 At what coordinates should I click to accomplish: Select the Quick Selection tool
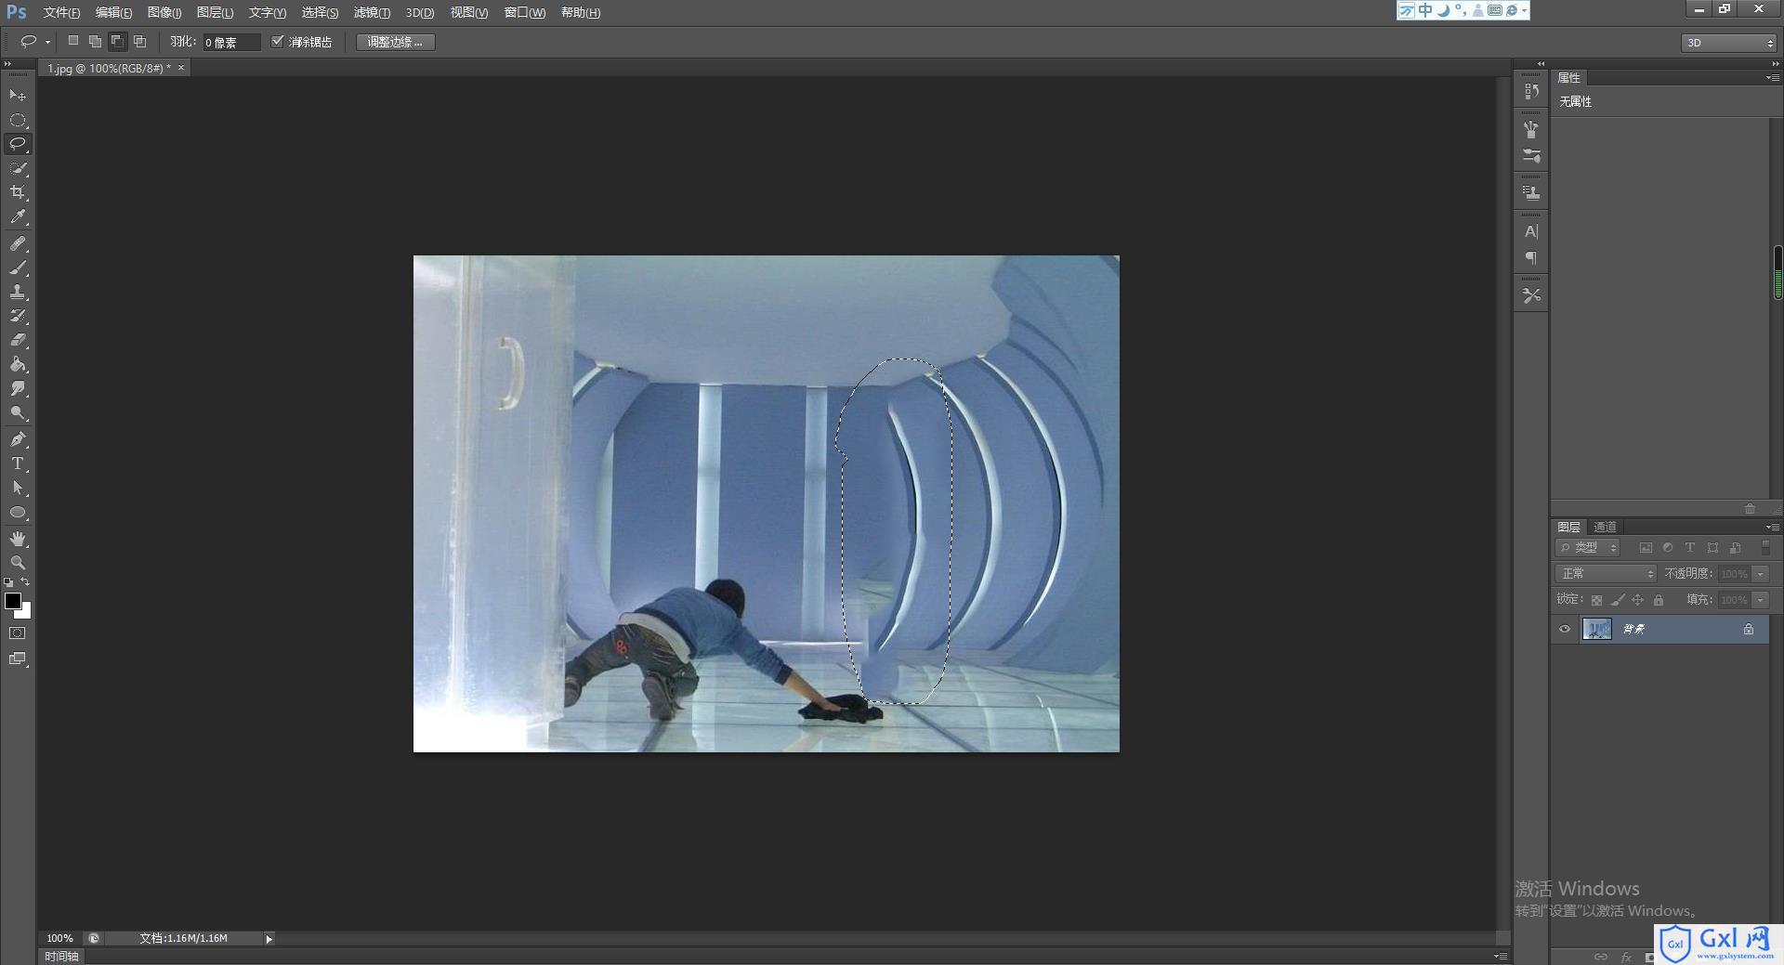(18, 168)
